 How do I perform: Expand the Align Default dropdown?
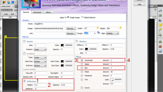click(x=113, y=33)
